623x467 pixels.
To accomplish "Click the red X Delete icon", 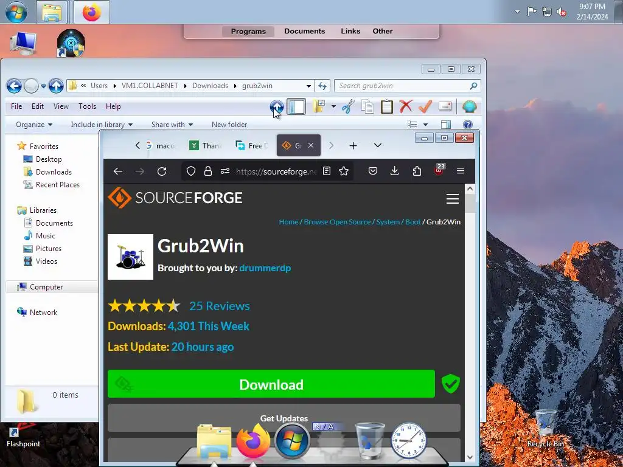I will 406,106.
